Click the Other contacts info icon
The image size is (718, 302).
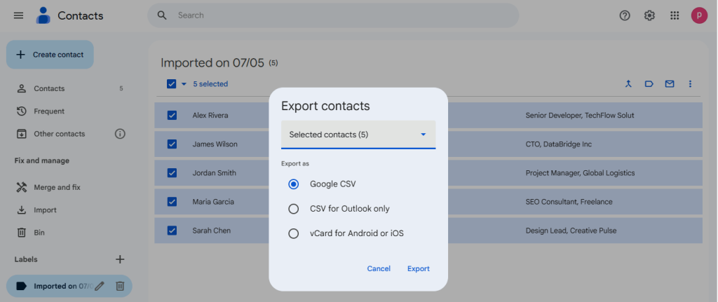(120, 134)
